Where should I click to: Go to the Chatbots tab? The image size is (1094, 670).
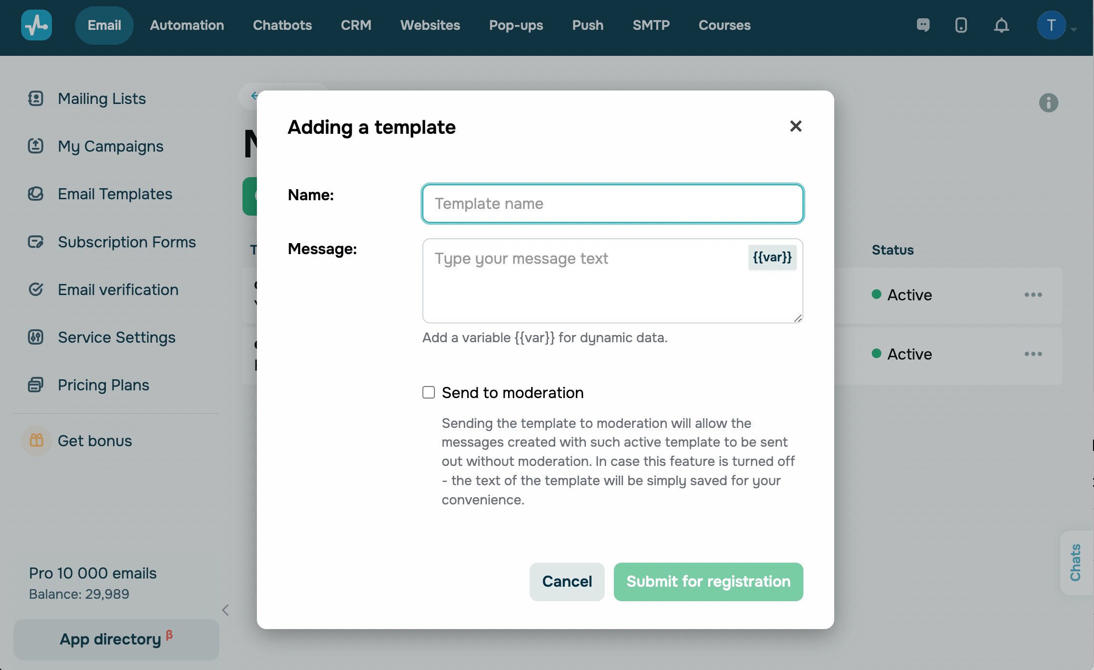282,25
